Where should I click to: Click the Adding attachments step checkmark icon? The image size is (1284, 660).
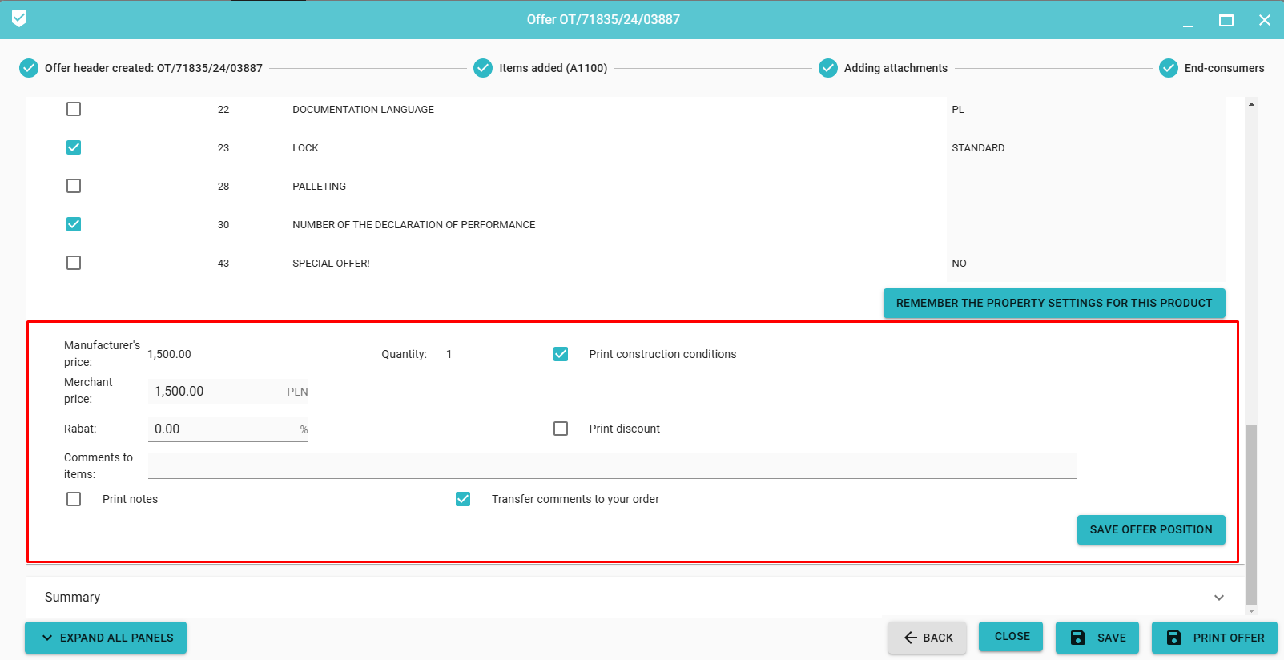pyautogui.click(x=828, y=68)
